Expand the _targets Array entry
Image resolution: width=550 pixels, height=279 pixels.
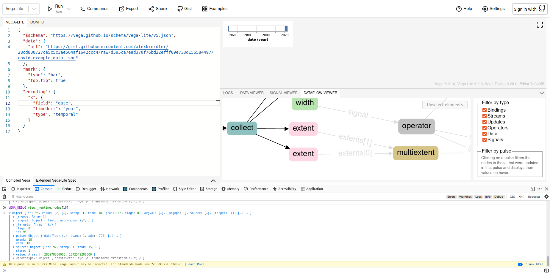pyautogui.click(x=14, y=225)
